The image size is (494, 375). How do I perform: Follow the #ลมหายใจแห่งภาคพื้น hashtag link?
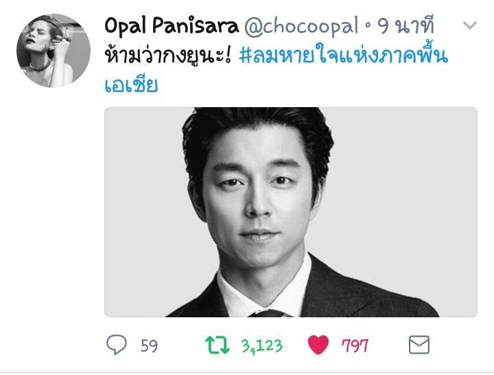344,56
